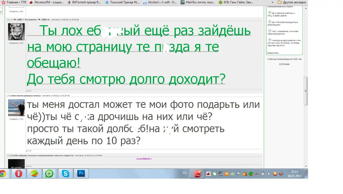This screenshot has width=343, height=194.
Task: Open Mail.Ru Agent taskbar icon
Action: 49,174
